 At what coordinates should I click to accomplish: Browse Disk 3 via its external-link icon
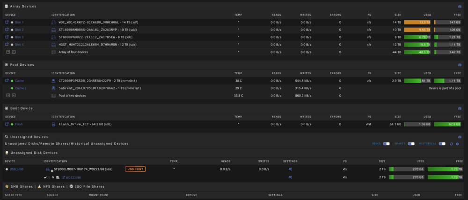point(7,37)
